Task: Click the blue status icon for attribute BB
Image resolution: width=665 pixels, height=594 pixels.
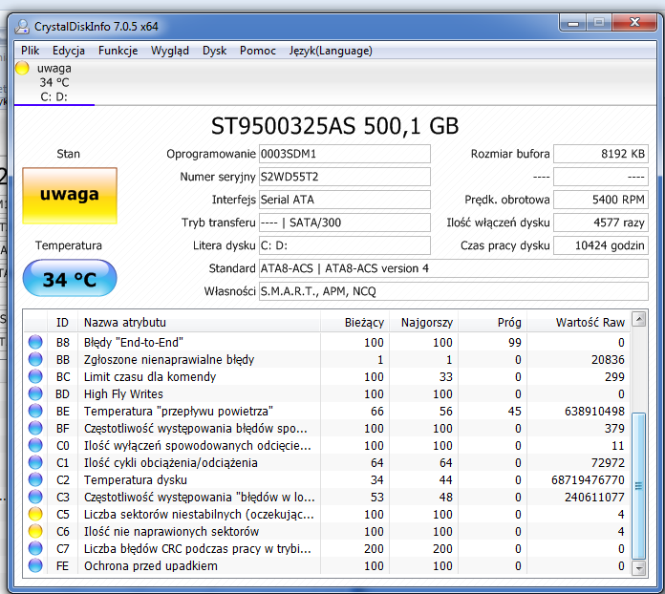Action: tap(35, 359)
